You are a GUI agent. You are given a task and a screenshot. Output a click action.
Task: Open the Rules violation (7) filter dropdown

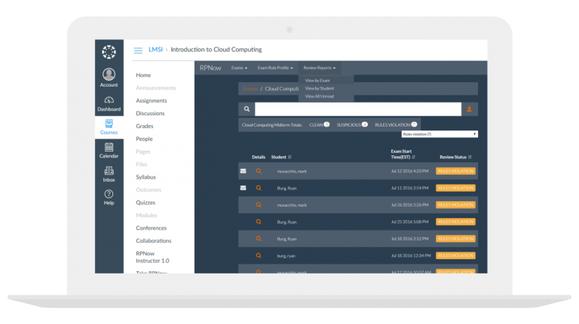(x=440, y=134)
